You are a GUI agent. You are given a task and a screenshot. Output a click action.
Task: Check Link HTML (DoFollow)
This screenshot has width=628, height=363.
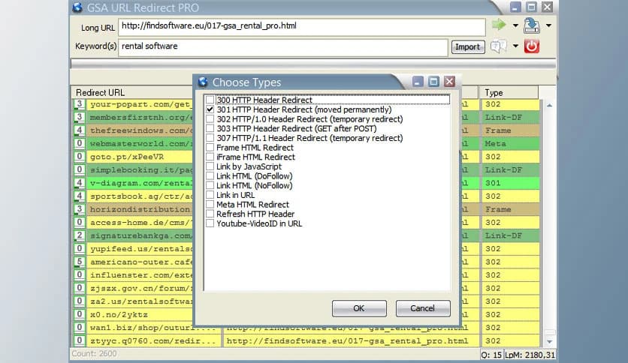pyautogui.click(x=210, y=176)
